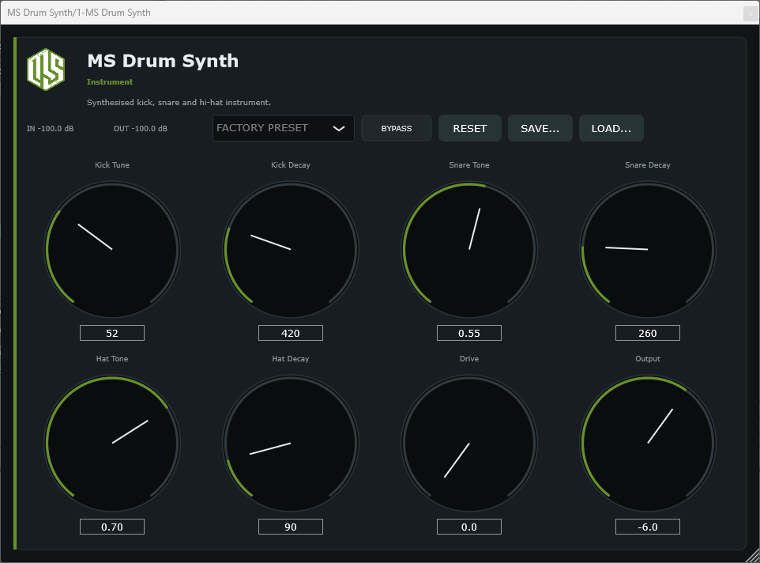
Task: Open the FACTORY PRESET dropdown
Action: pyautogui.click(x=284, y=128)
